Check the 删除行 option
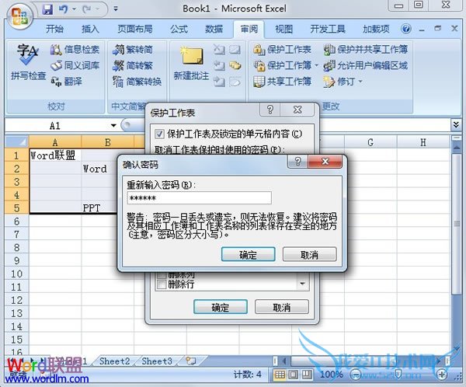 click(x=162, y=284)
